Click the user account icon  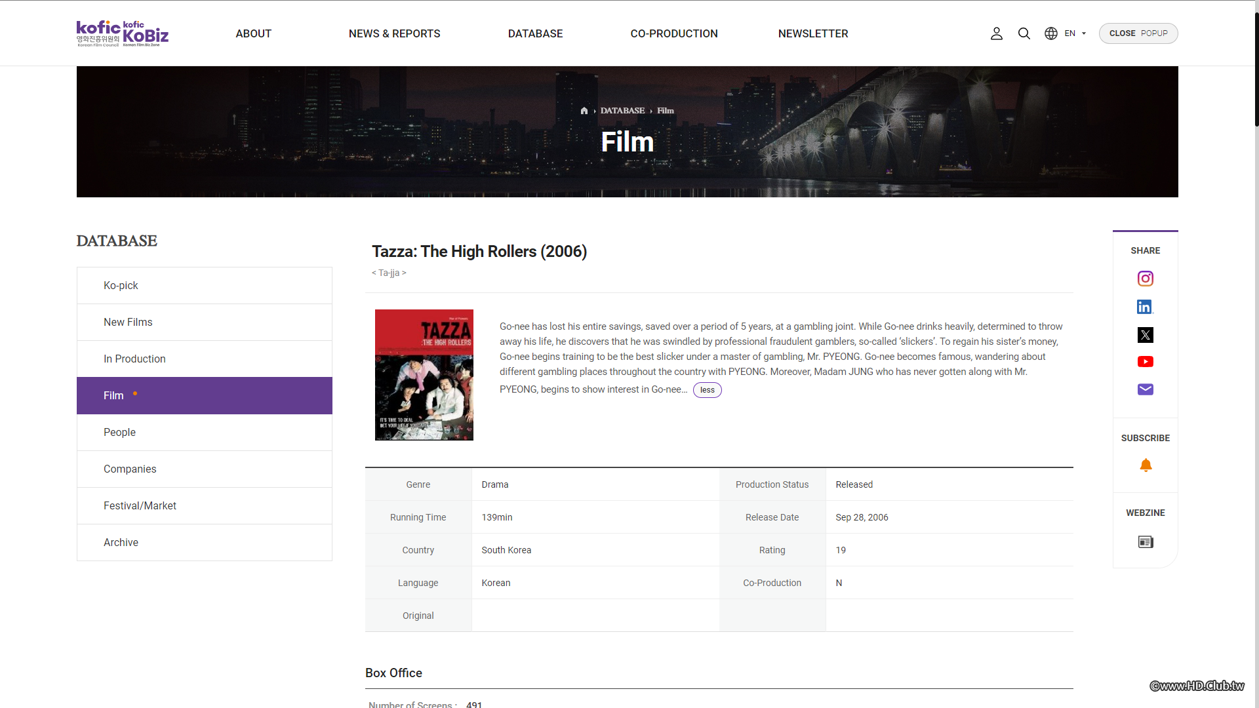pyautogui.click(x=996, y=33)
